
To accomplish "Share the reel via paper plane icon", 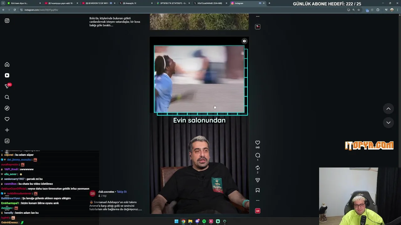I will [x=258, y=180].
